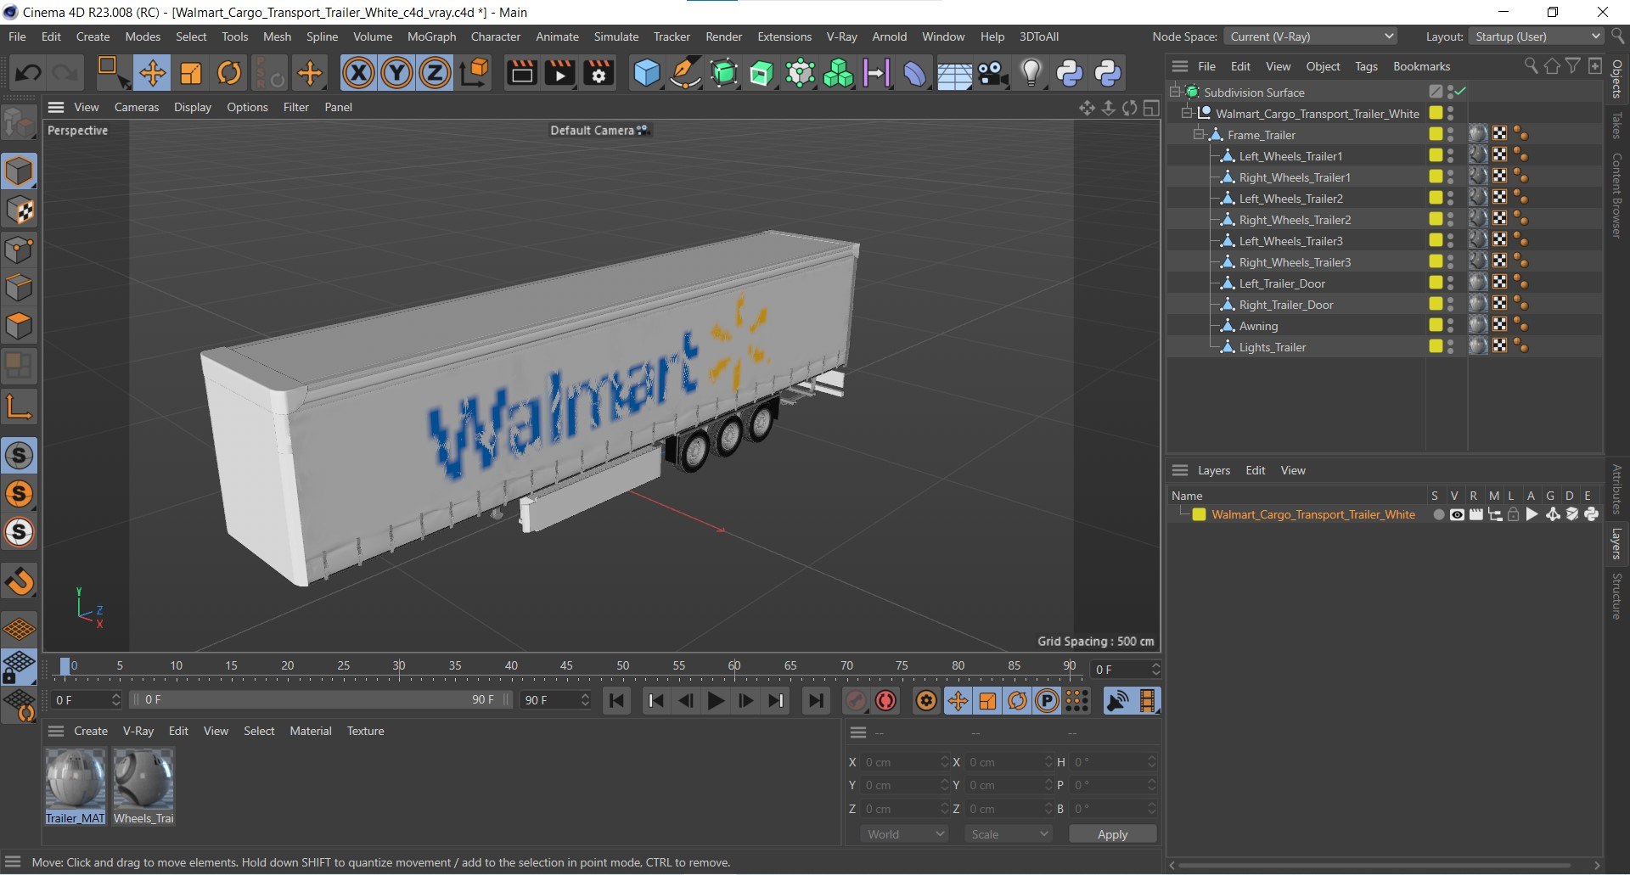Click Render View clapperboard icon
Viewport: 1630px width, 875px height.
click(521, 73)
